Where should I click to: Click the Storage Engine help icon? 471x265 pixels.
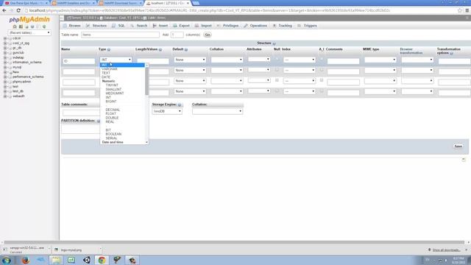180,105
